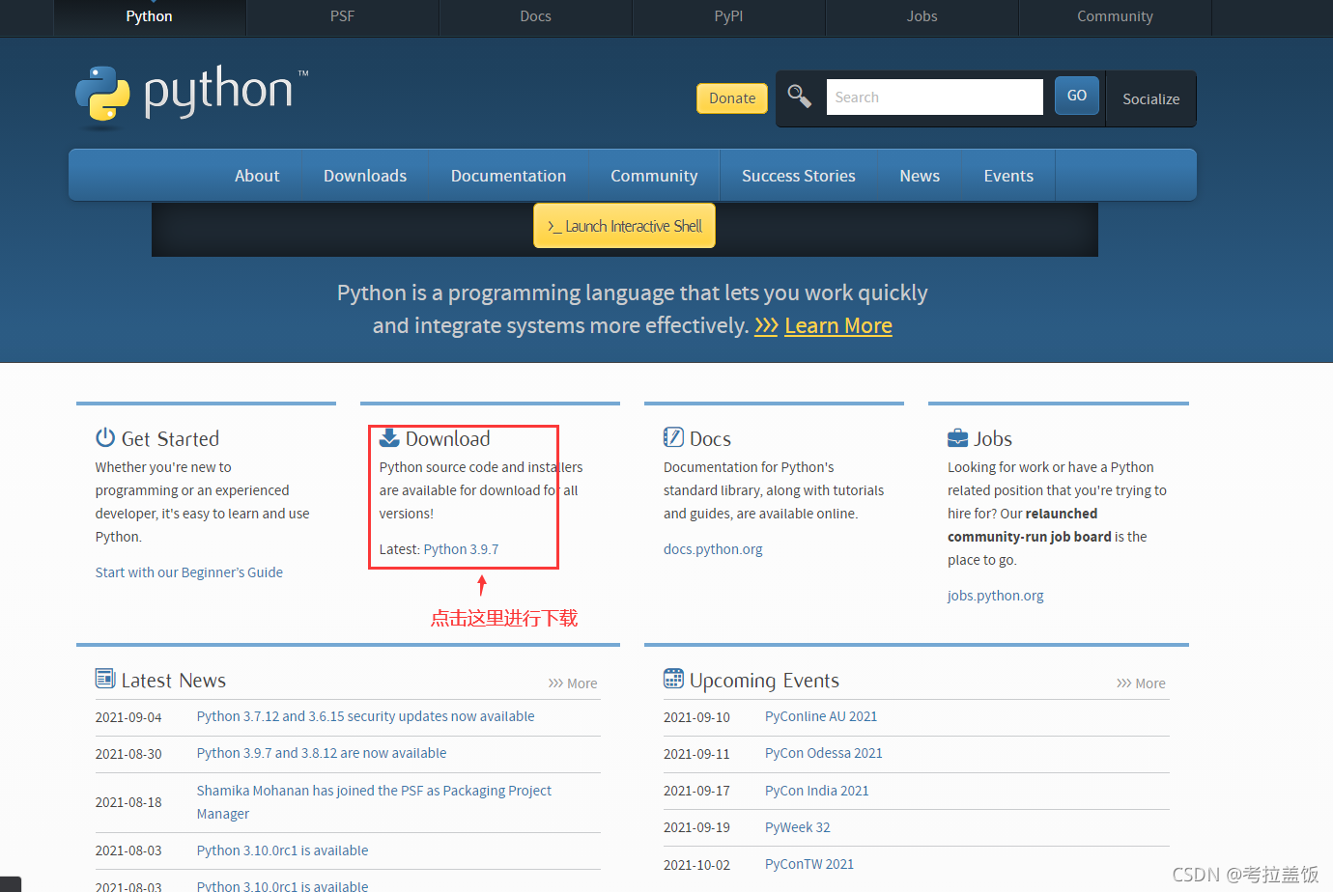Screen dimensions: 1333x892
Task: Click the Jobs section heading
Action: (993, 439)
